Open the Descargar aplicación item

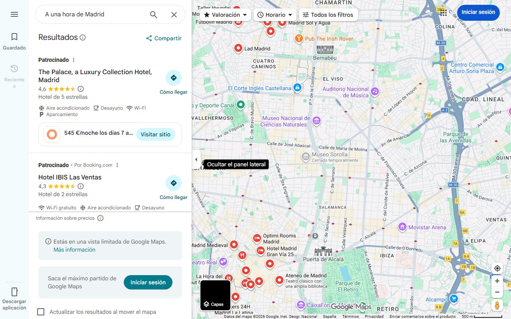[14, 298]
